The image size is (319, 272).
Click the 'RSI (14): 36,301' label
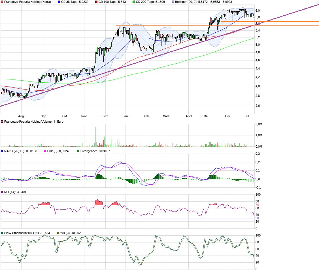pos(15,192)
